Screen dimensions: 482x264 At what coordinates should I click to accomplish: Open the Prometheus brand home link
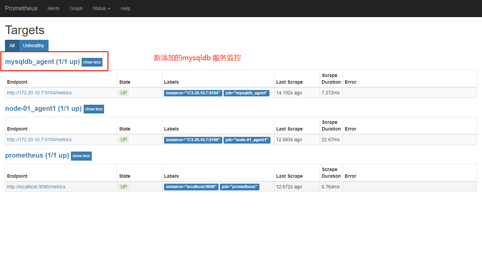point(21,8)
